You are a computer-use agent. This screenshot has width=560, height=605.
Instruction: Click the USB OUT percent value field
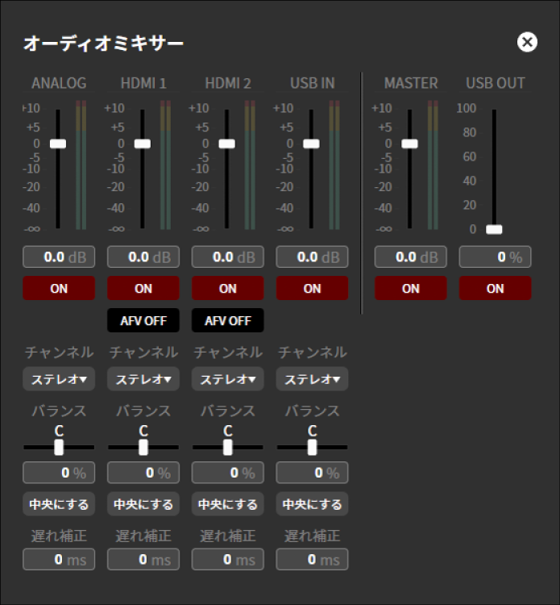coord(495,257)
